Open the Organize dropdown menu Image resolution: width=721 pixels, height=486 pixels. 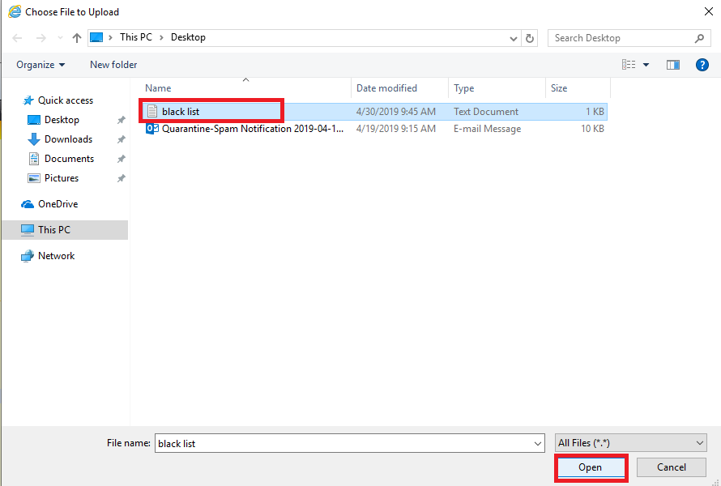click(41, 65)
